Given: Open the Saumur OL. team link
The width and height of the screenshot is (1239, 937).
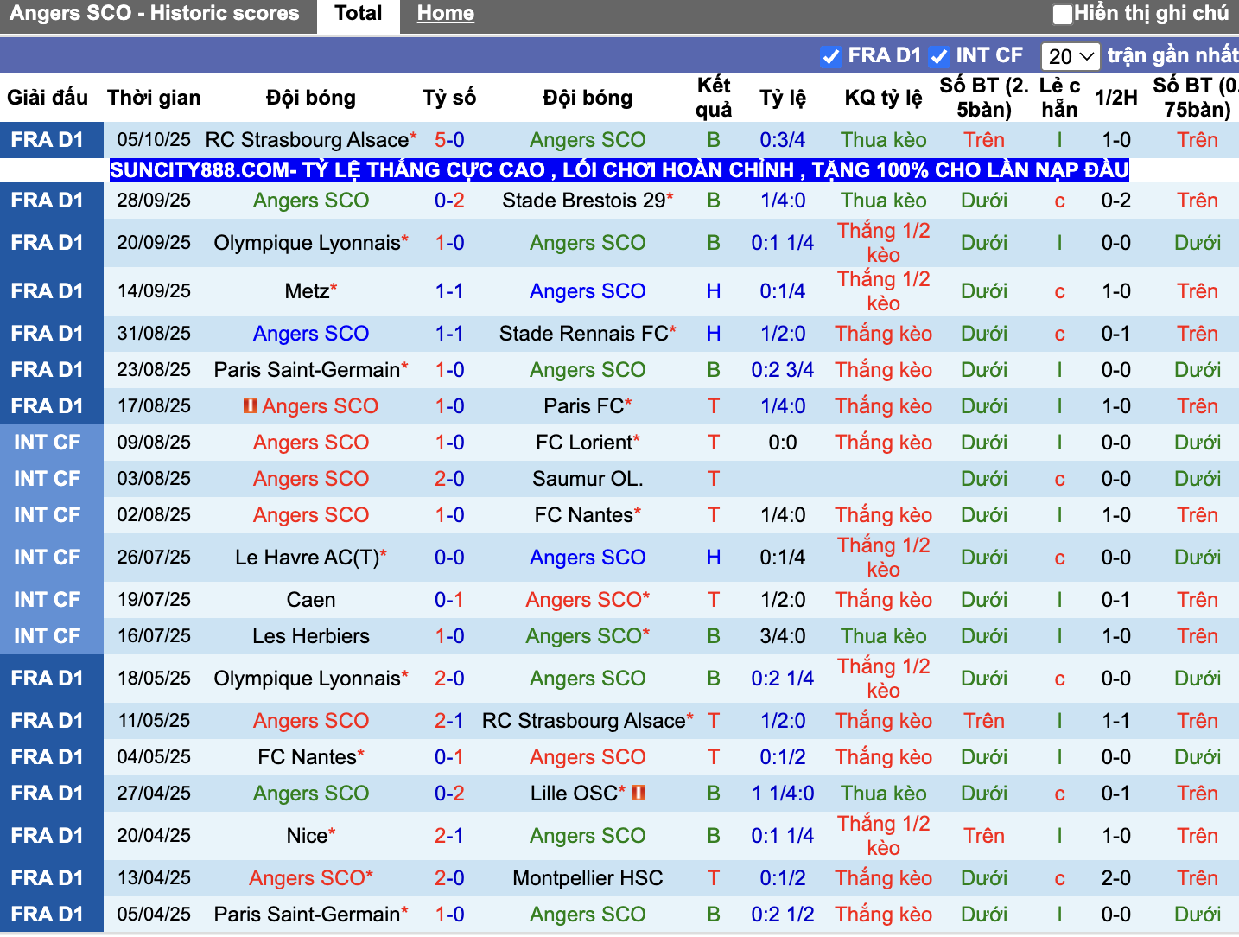Looking at the screenshot, I should coord(588,479).
